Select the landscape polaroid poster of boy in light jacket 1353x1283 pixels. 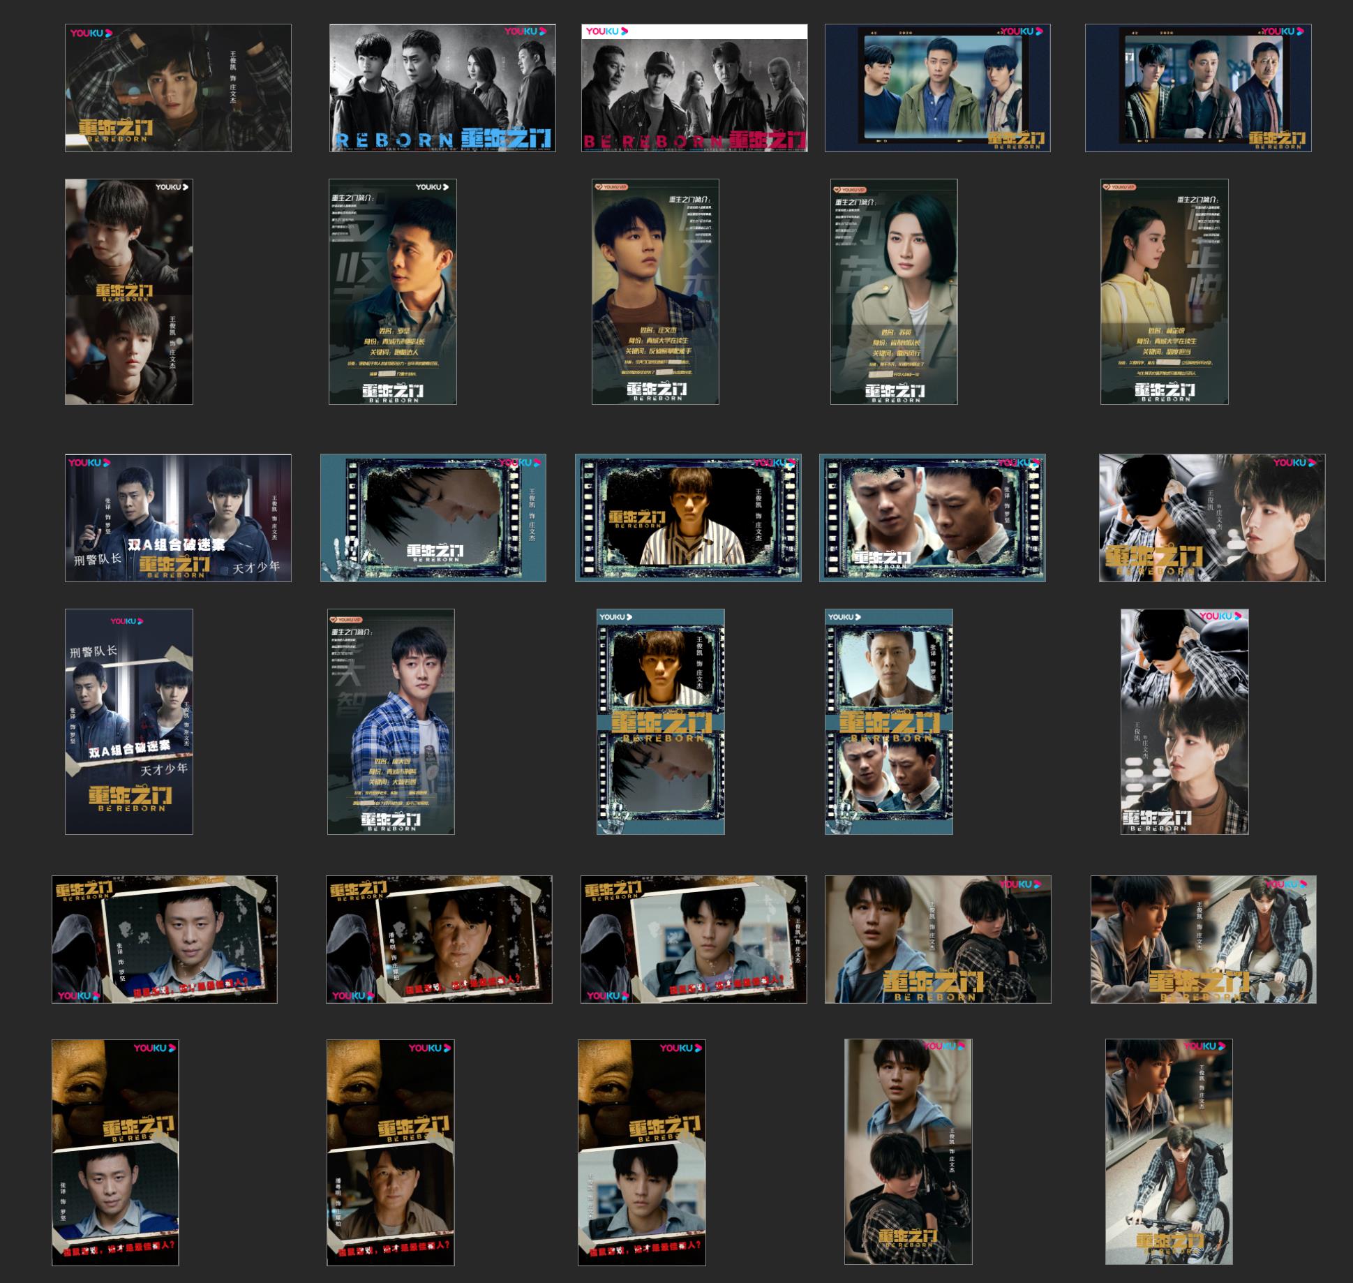coord(694,940)
